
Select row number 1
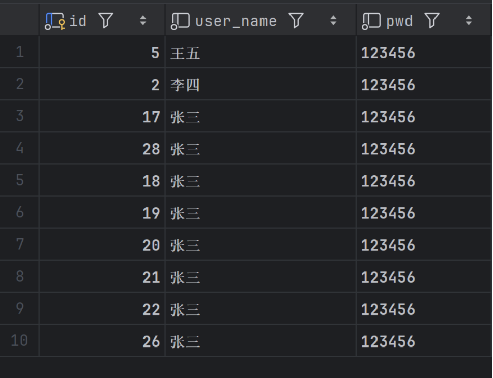(x=20, y=52)
